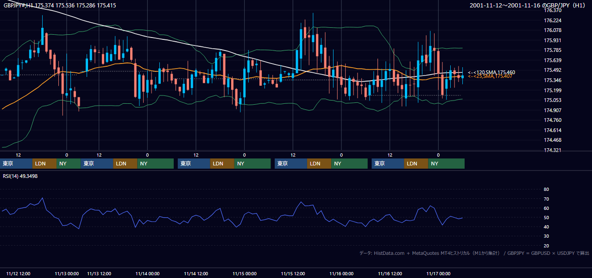Click price axis value 175.785
592x278 pixels.
click(x=553, y=50)
